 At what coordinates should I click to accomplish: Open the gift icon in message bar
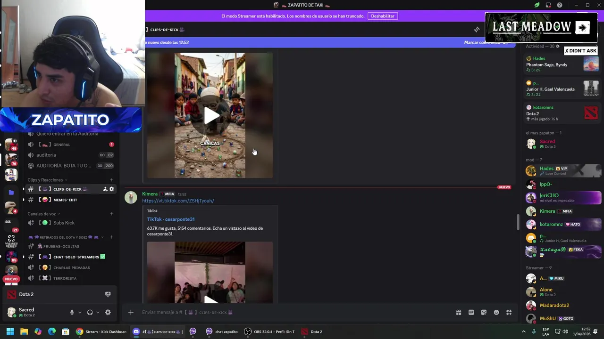point(458,312)
